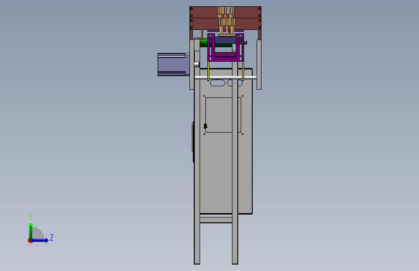419x271 pixels.
Task: Click the Z label on the triad
Action: click(x=52, y=237)
